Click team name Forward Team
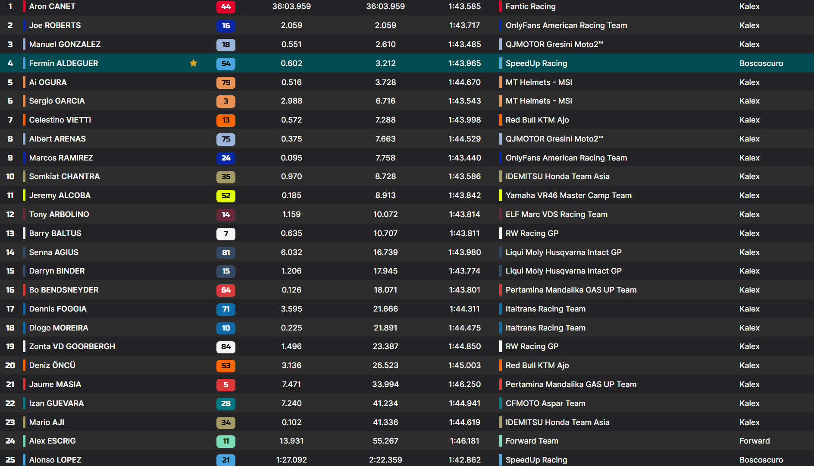814x466 pixels. (x=532, y=441)
